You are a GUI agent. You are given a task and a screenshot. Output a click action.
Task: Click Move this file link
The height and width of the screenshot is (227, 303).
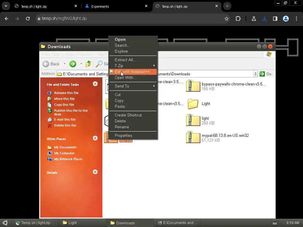(x=64, y=99)
